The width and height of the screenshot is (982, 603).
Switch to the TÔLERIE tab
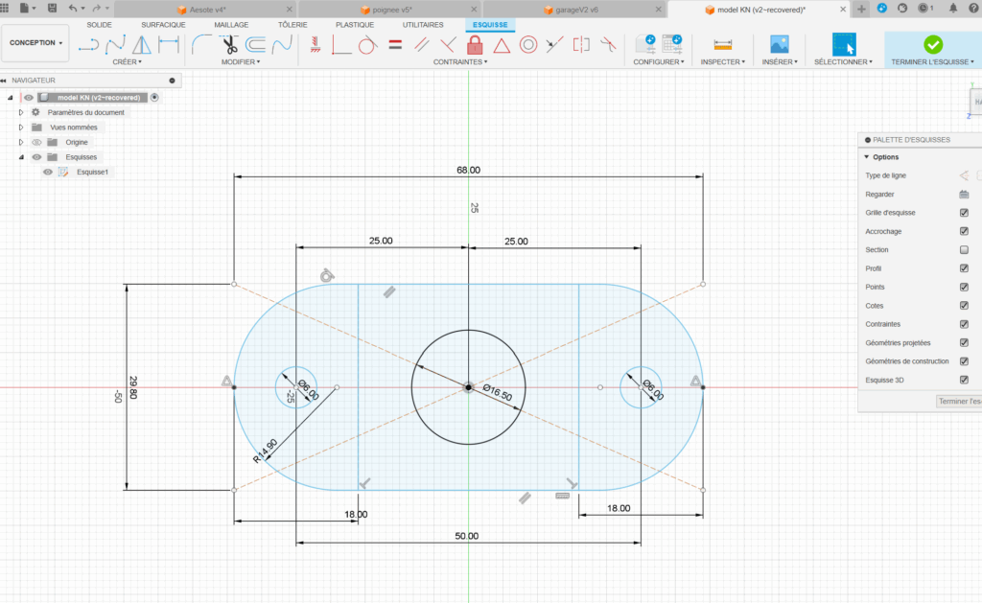[x=292, y=25]
